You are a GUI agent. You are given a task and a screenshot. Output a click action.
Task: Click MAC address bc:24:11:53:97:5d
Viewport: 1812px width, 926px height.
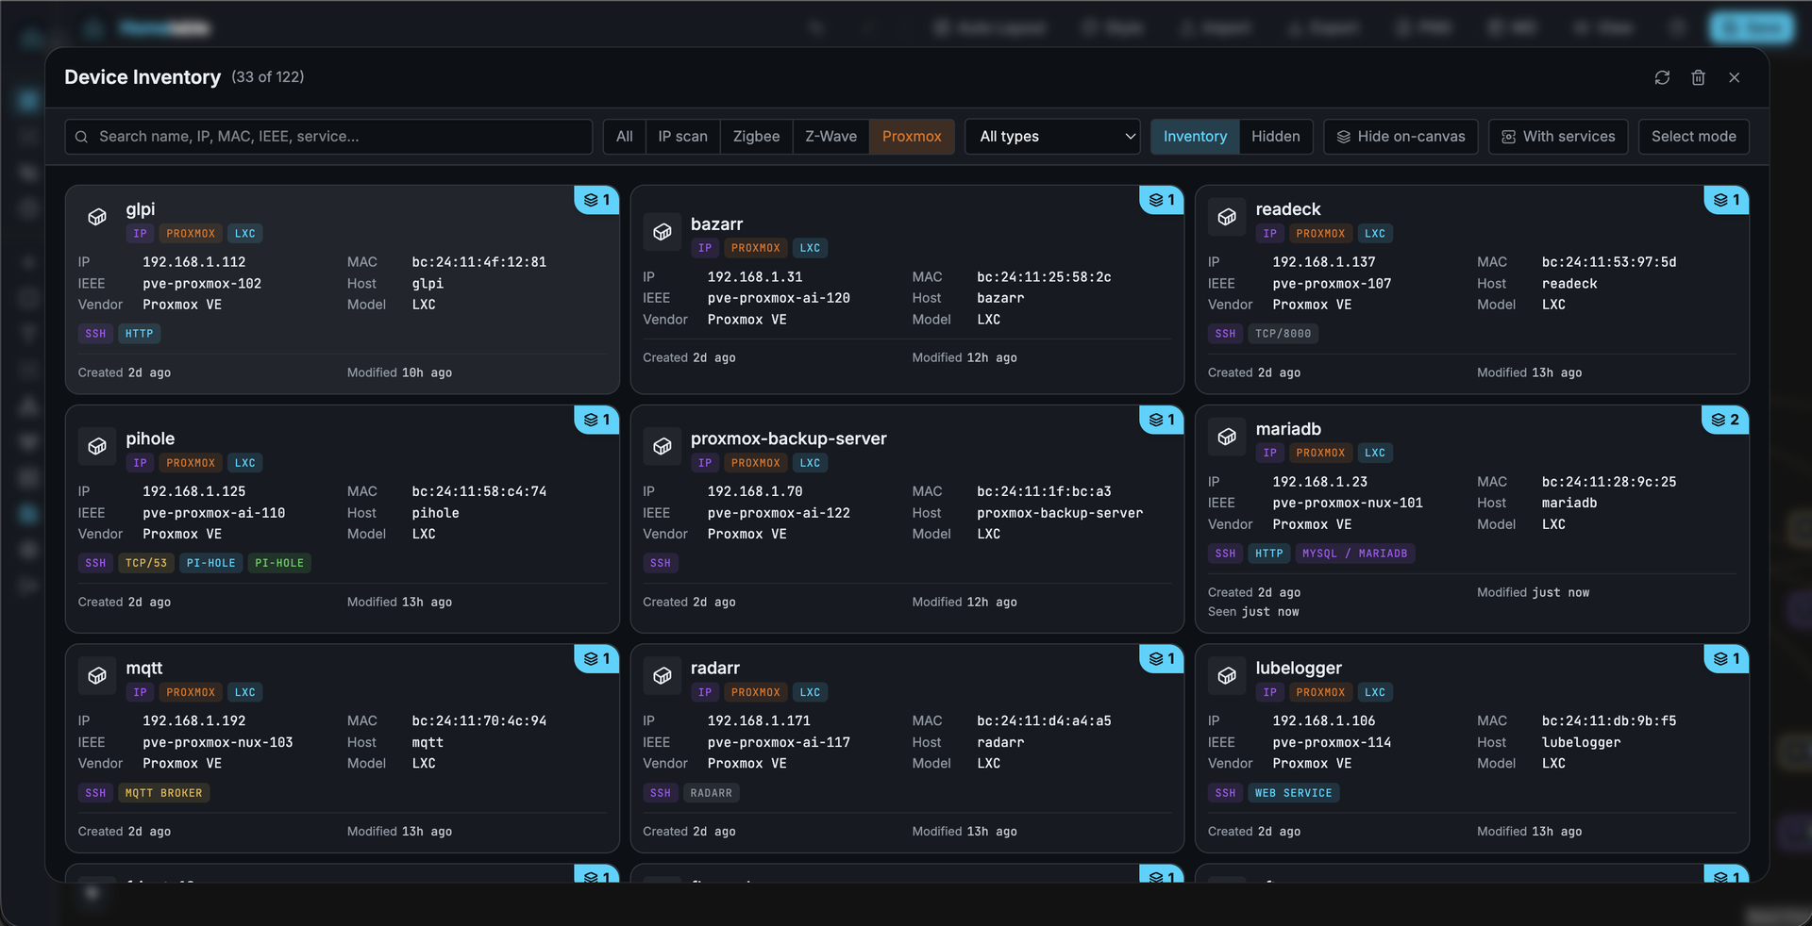(1609, 262)
